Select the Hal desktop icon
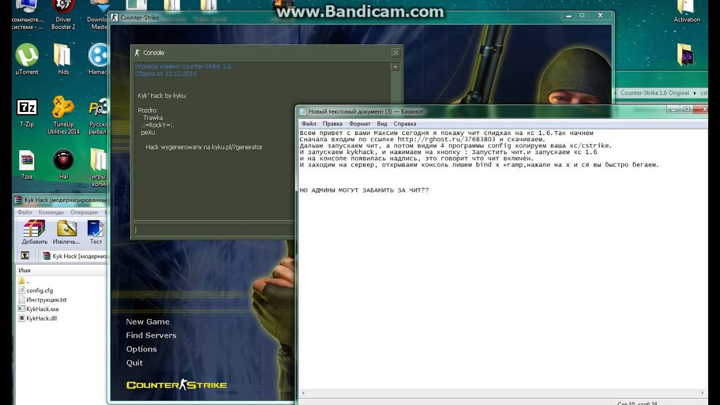This screenshot has height=405, width=720. point(63,164)
